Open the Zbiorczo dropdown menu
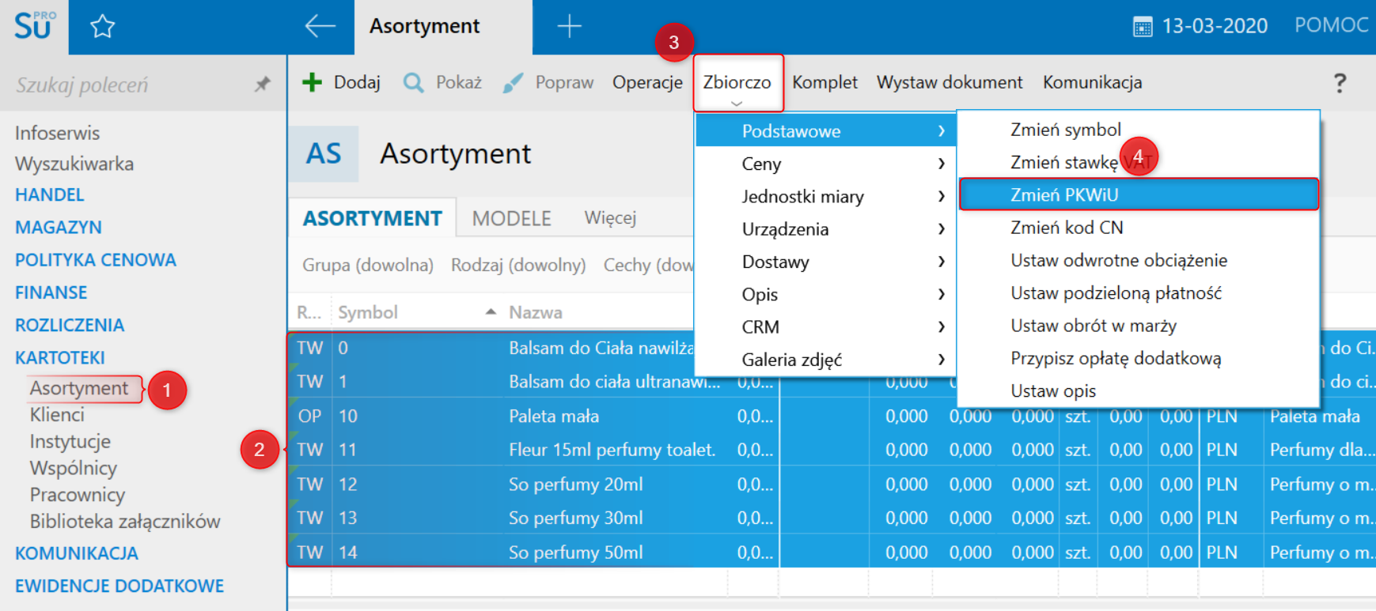The width and height of the screenshot is (1376, 611). pos(737,83)
